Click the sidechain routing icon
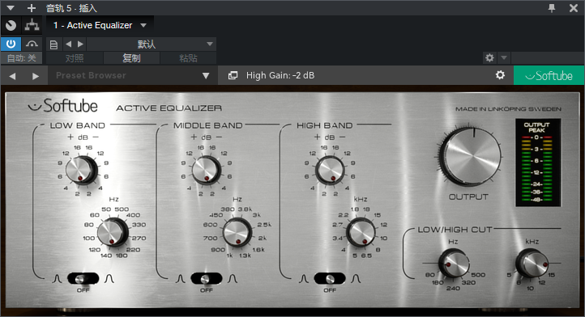 point(32,25)
